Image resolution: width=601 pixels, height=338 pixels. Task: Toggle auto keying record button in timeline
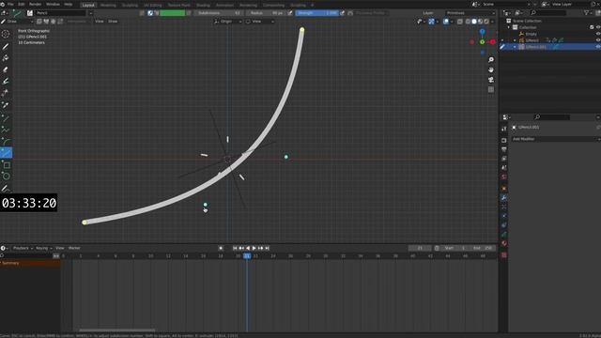[221, 248]
